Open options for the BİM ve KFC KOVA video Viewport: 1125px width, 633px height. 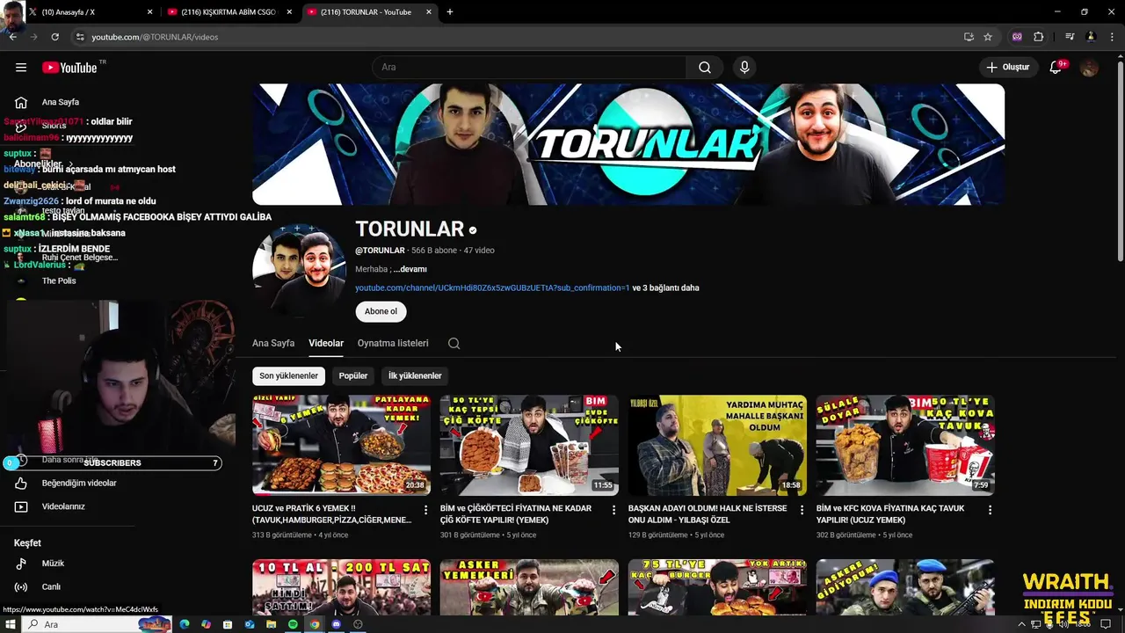tap(990, 510)
